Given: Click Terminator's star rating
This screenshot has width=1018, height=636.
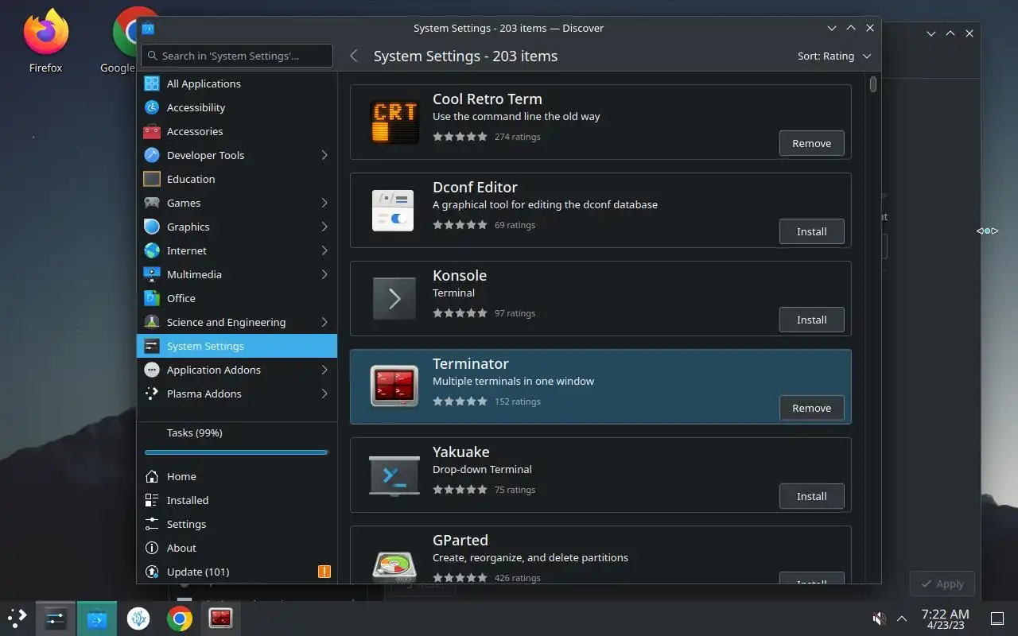Looking at the screenshot, I should pos(460,401).
